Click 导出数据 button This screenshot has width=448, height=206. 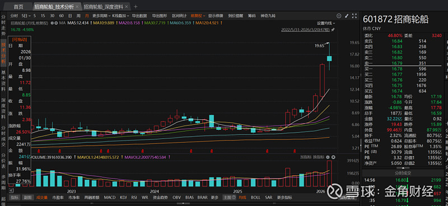pos(139,16)
